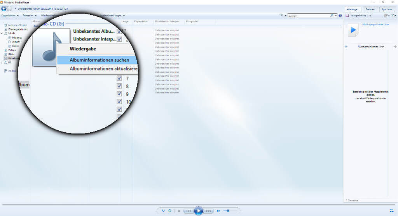
Task: Click the search magnifier icon
Action: pyautogui.click(x=332, y=16)
